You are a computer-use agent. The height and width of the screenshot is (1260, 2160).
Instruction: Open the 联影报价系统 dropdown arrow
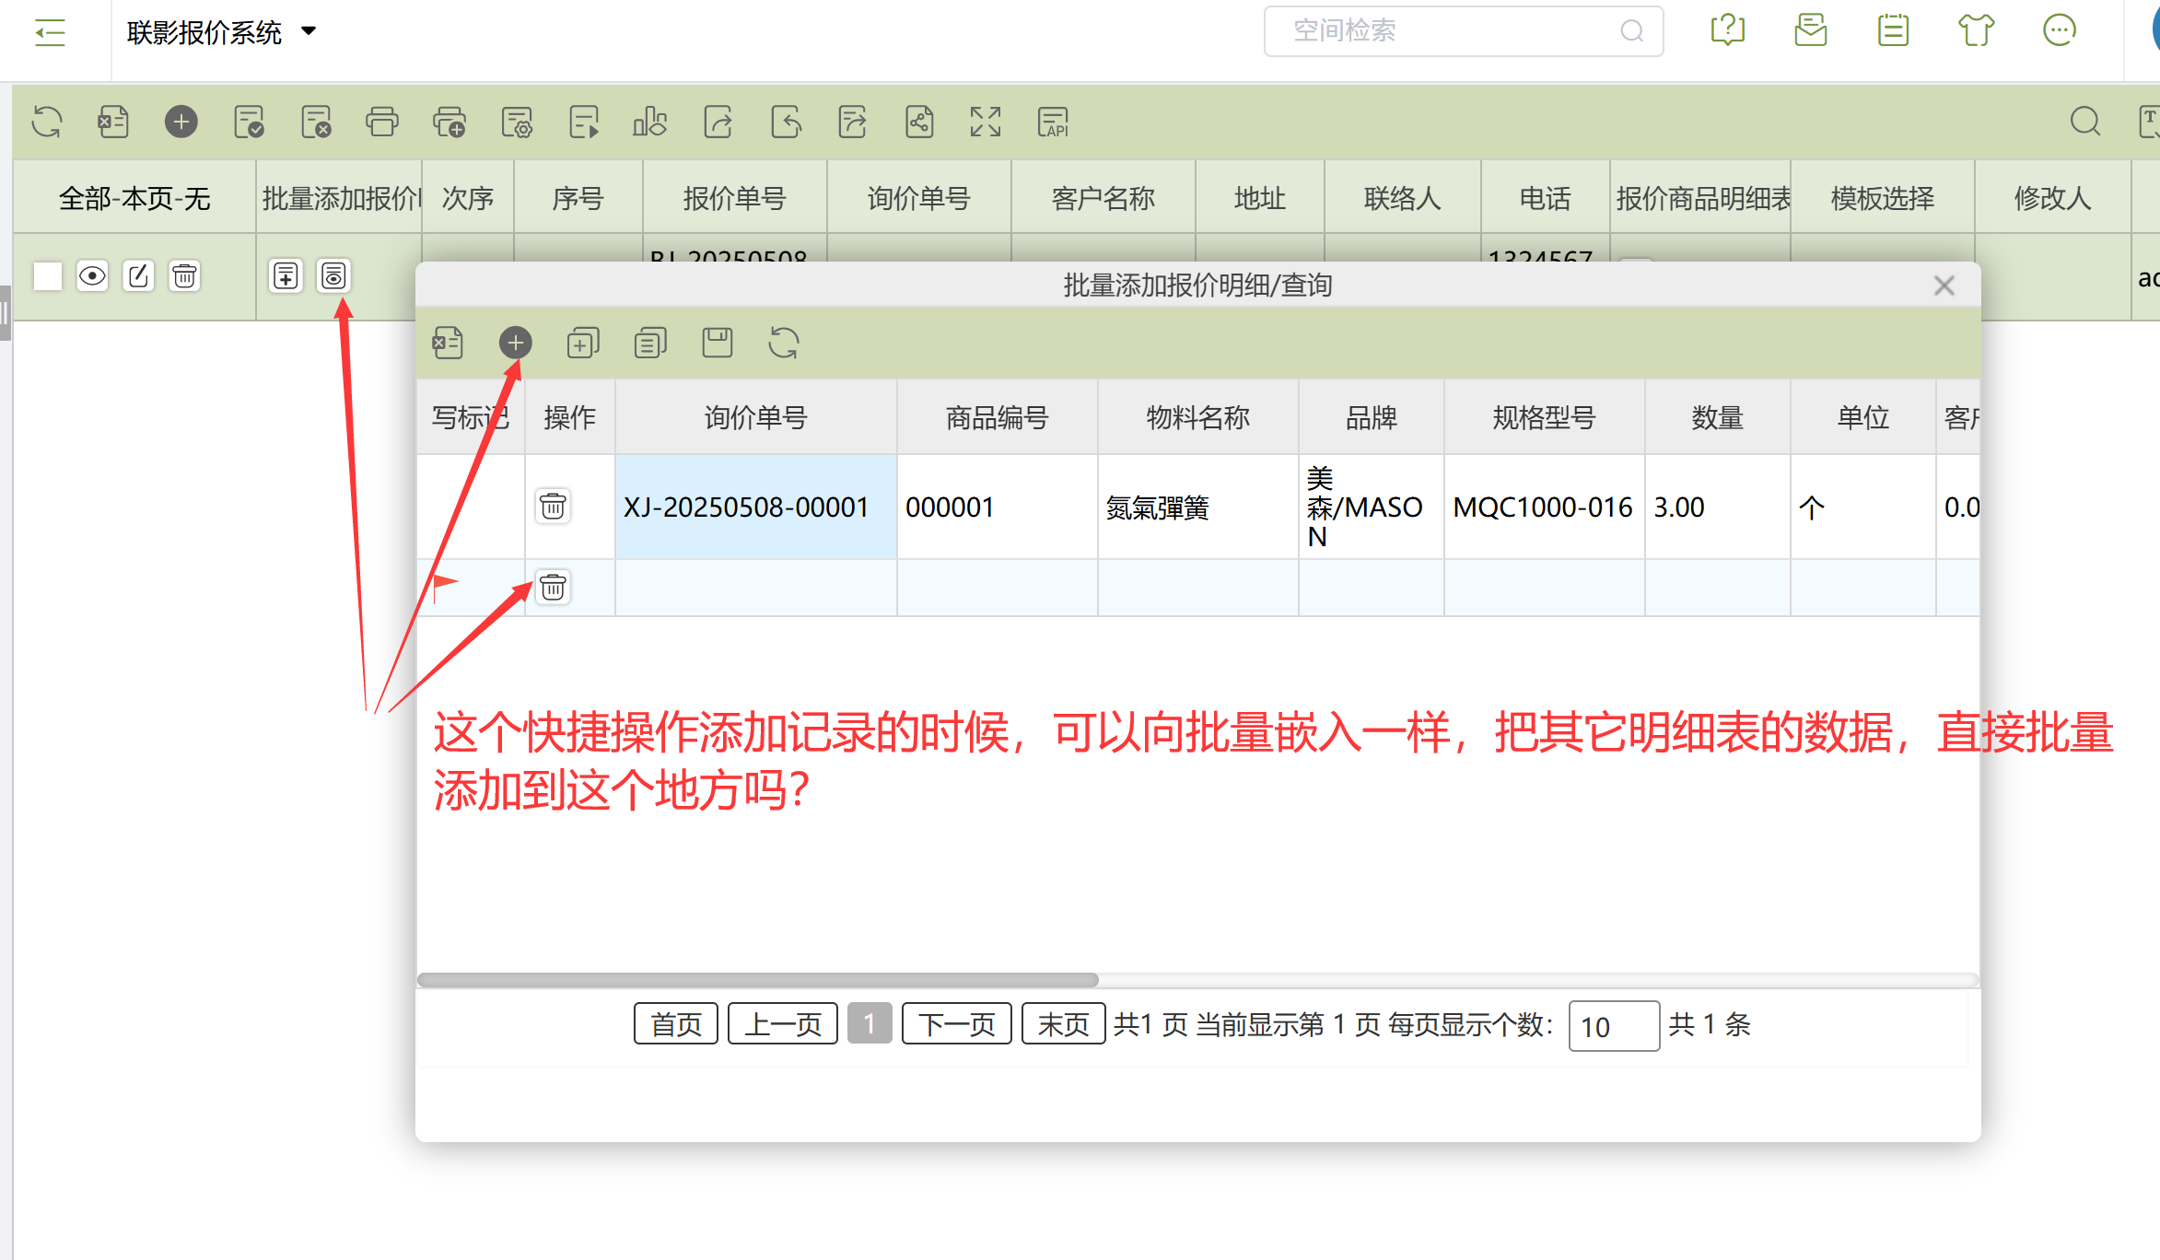click(309, 31)
